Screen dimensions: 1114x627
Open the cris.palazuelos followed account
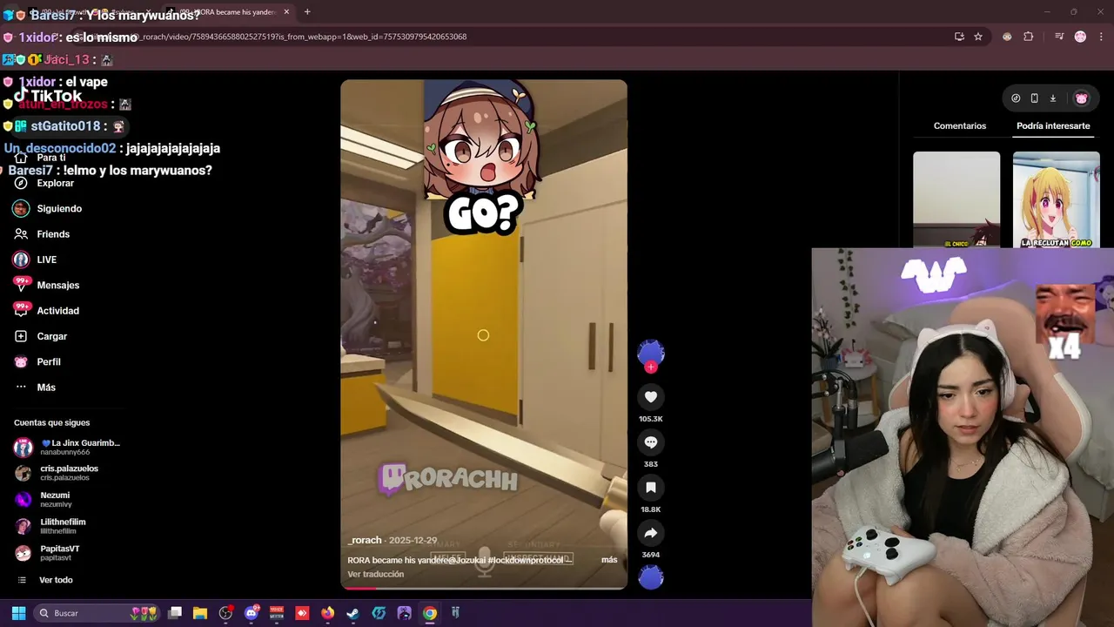tap(57, 473)
